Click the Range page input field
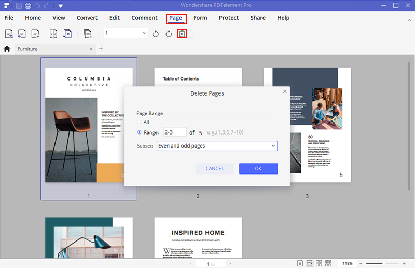Screen dimensions: 415x268 click(x=175, y=132)
